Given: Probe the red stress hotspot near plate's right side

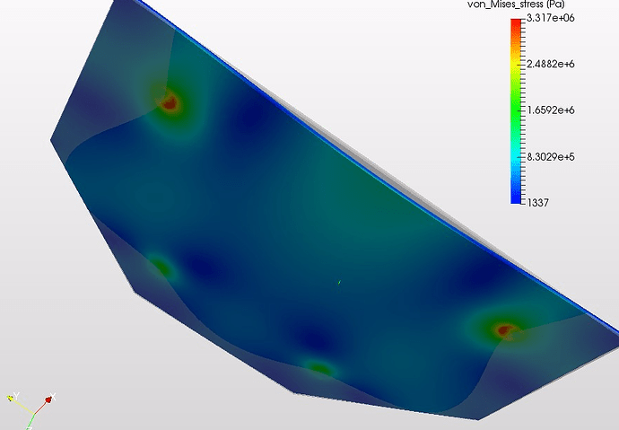Looking at the screenshot, I should 504,329.
